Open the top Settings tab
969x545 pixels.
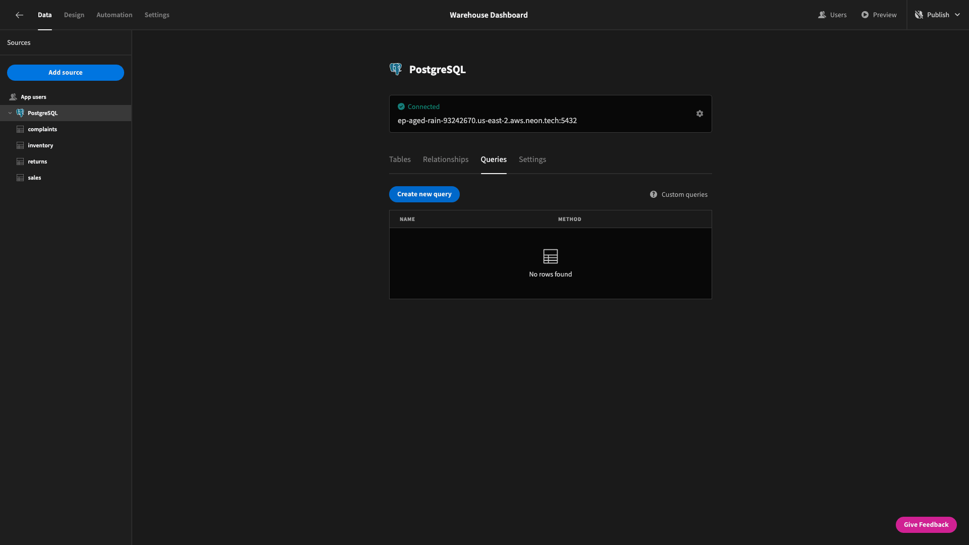(157, 15)
